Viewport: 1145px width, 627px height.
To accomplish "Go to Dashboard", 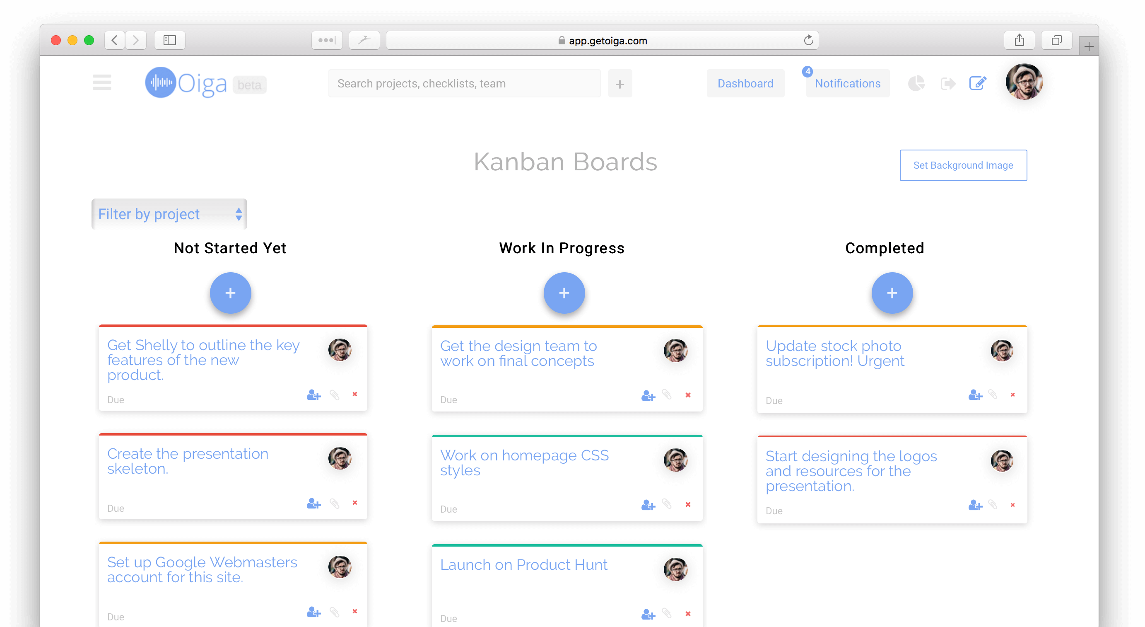I will (745, 84).
